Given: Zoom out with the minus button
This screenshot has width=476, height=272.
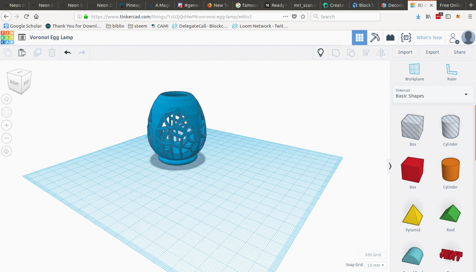Looking at the screenshot, I should (6, 138).
